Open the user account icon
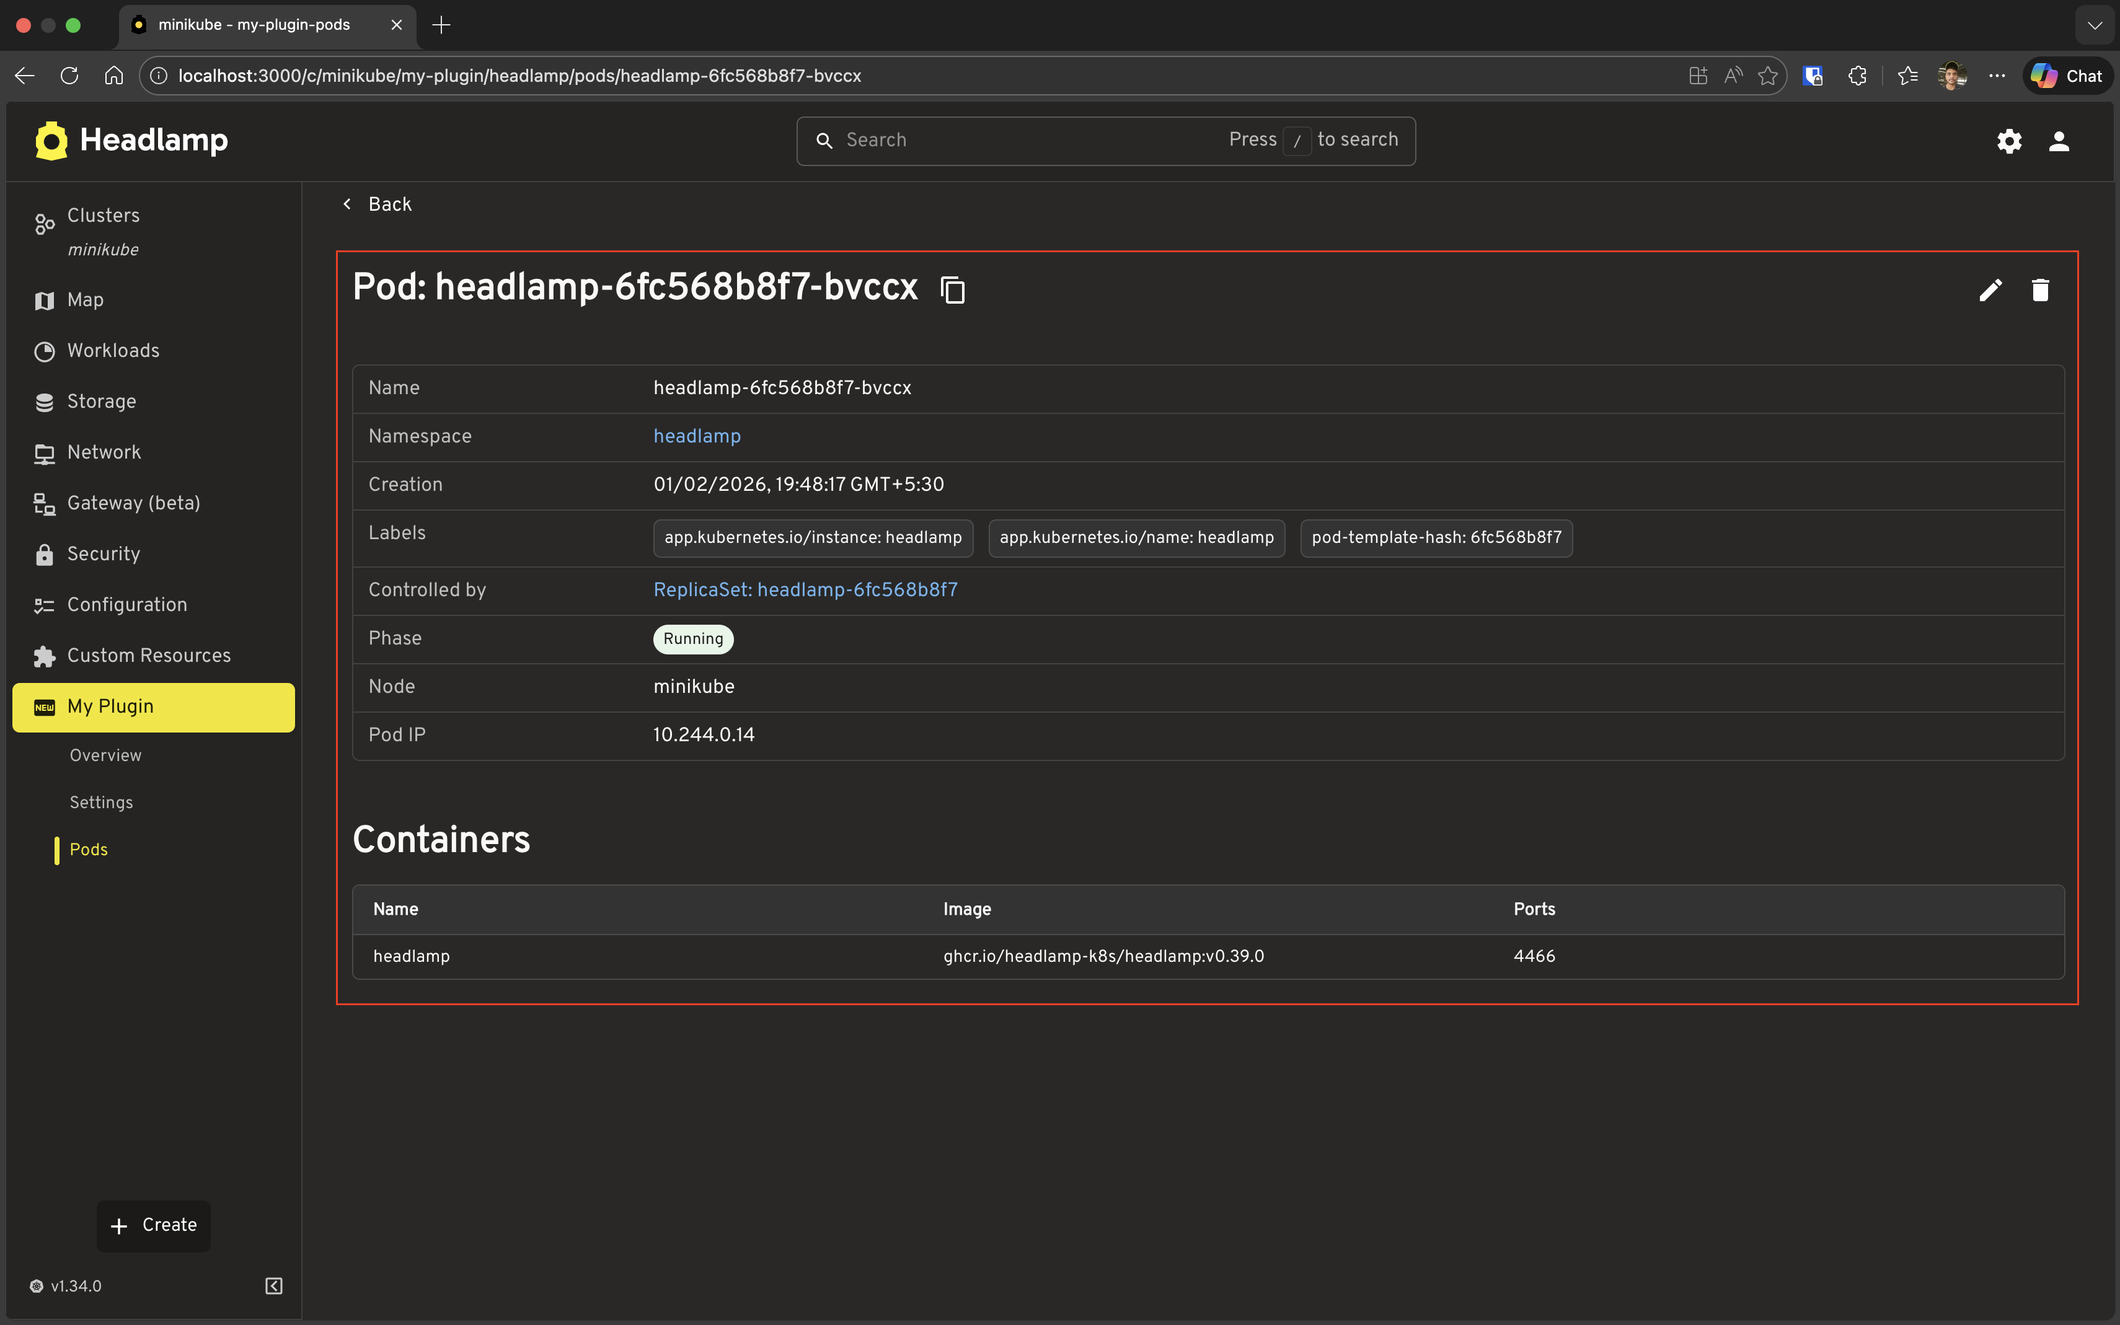 pos(2059,140)
